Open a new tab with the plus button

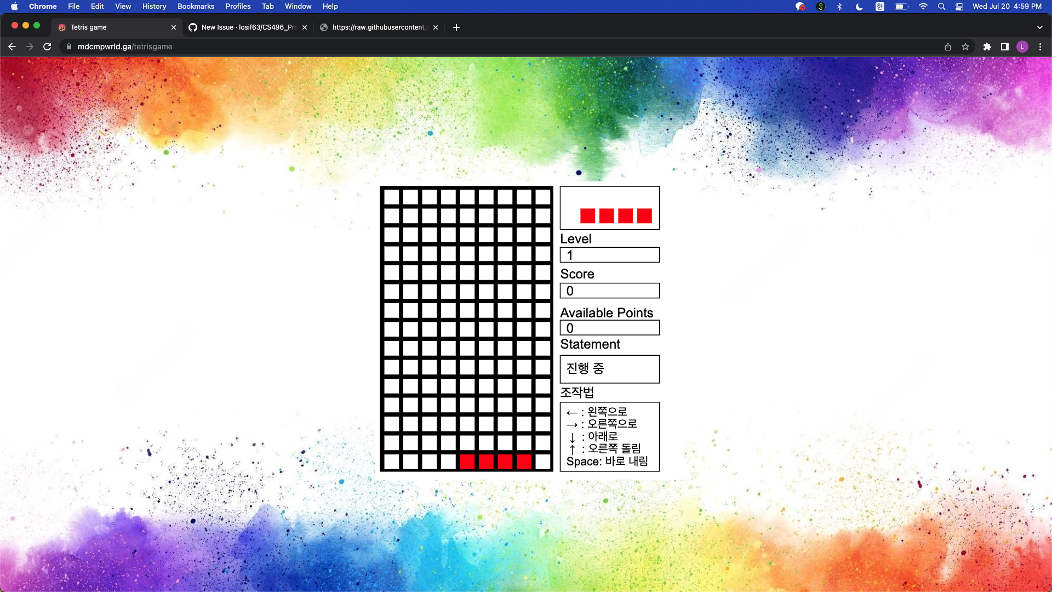tap(456, 27)
